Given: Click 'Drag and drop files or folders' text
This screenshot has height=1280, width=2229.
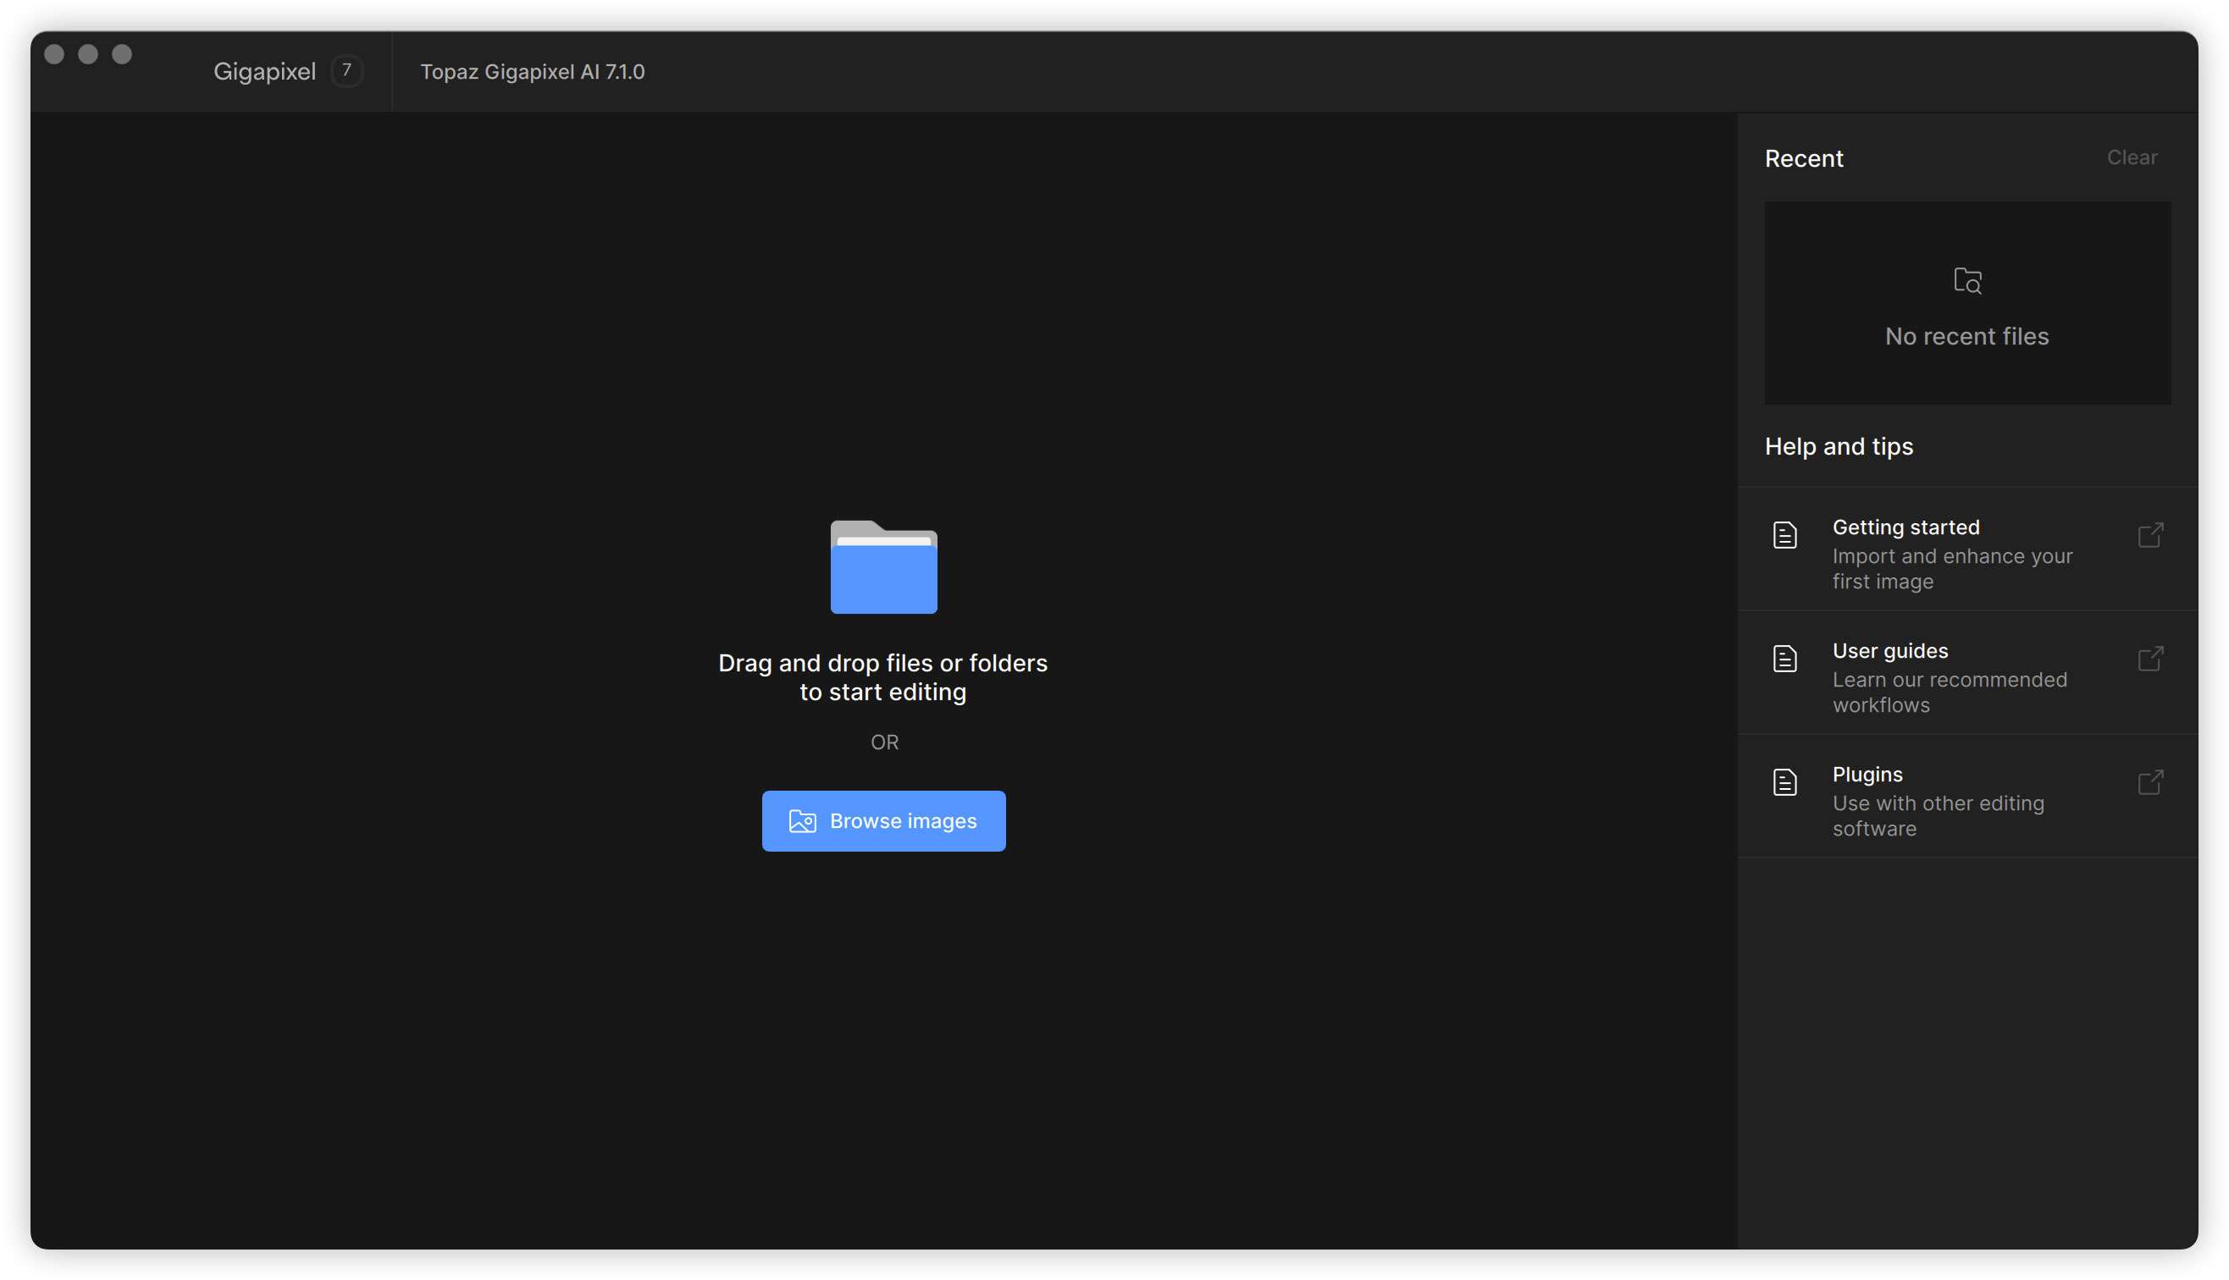Looking at the screenshot, I should (x=882, y=663).
